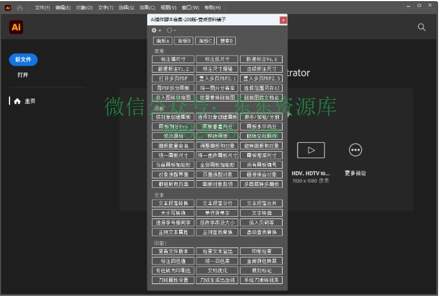Screen dimensions: 441x297
Task: Click the 新文件 button
Action: point(23,60)
